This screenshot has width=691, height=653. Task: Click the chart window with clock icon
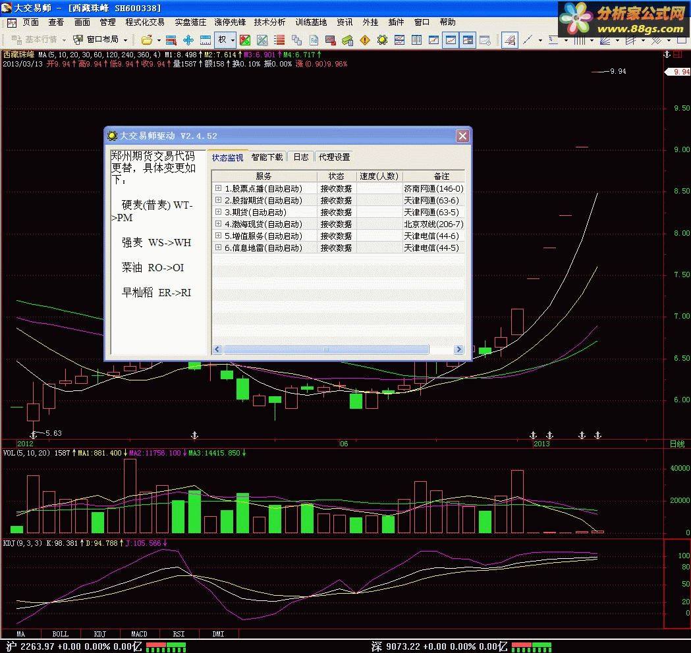pyautogui.click(x=485, y=40)
